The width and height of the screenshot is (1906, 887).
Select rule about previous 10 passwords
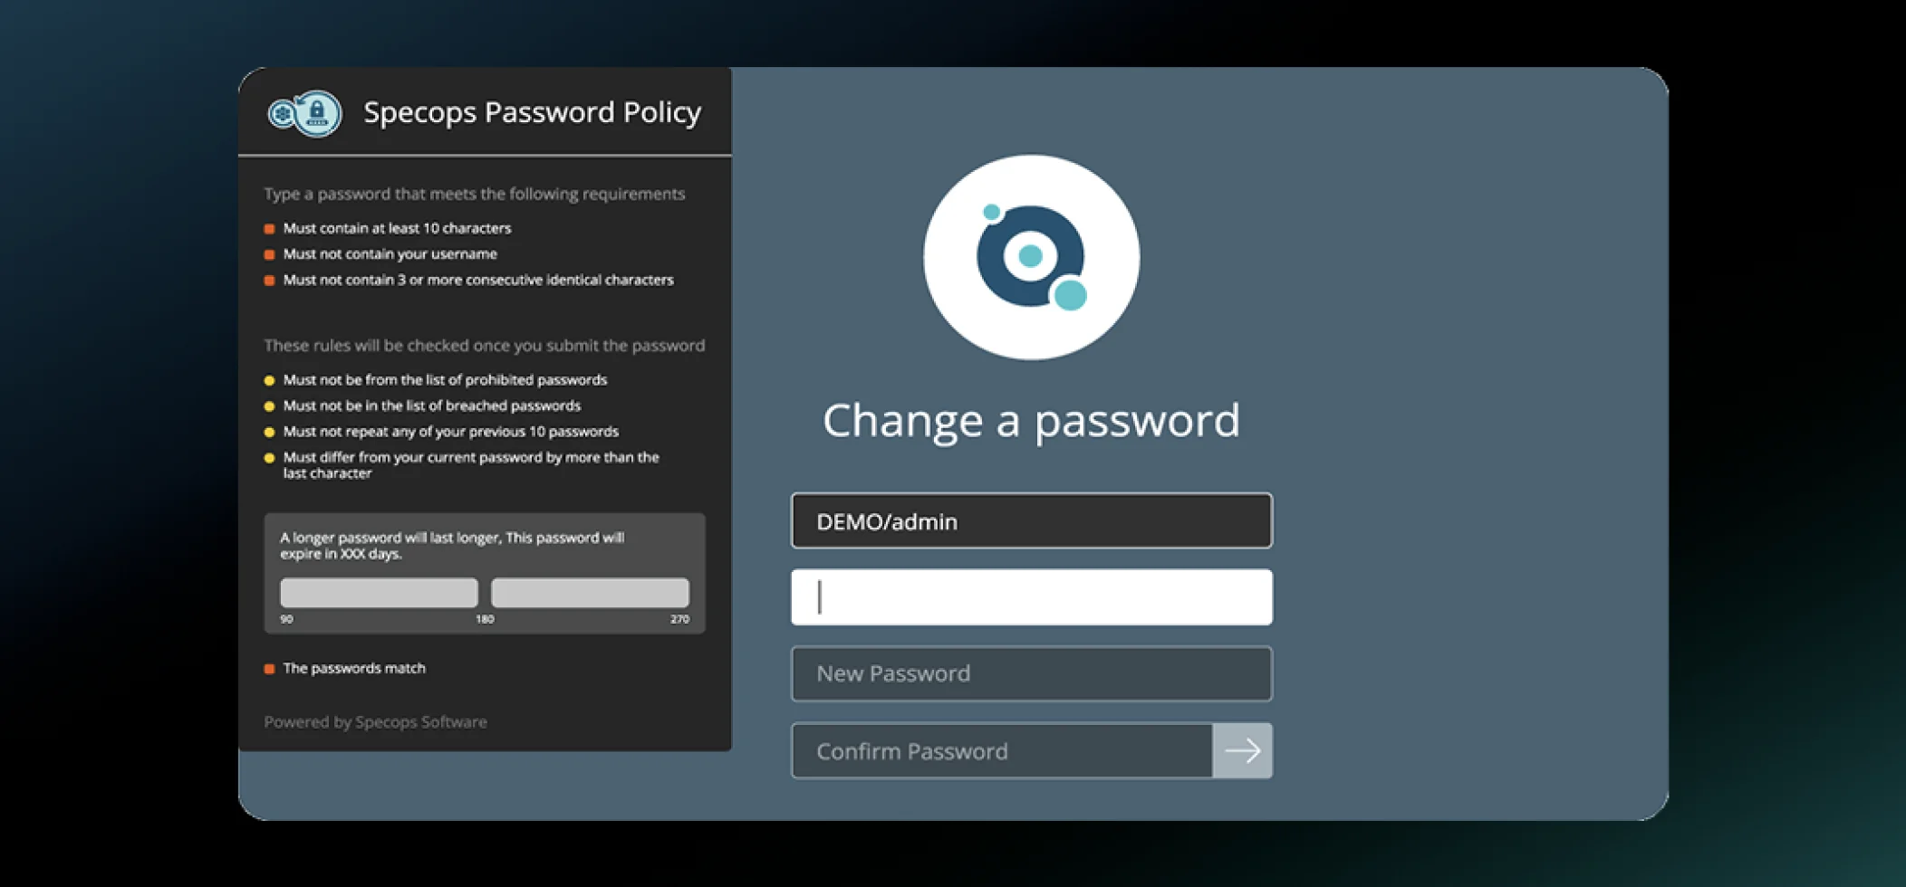(x=450, y=432)
